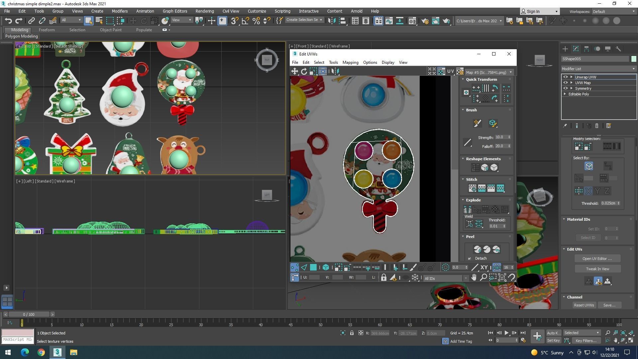Open the Render Setup teapot icon
The height and width of the screenshot is (359, 638).
pyautogui.click(x=425, y=21)
